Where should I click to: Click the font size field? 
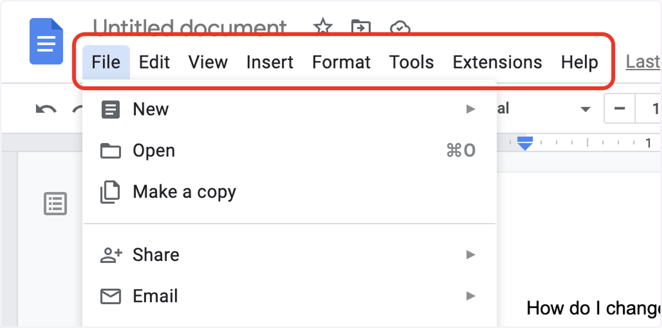(649, 109)
